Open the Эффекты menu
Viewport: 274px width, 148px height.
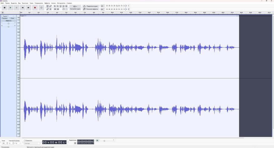point(47,3)
